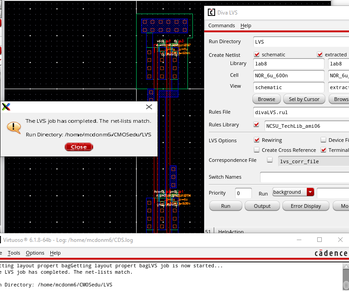Click the info speech bubble icon
The height and width of the screenshot is (291, 349).
point(14,127)
